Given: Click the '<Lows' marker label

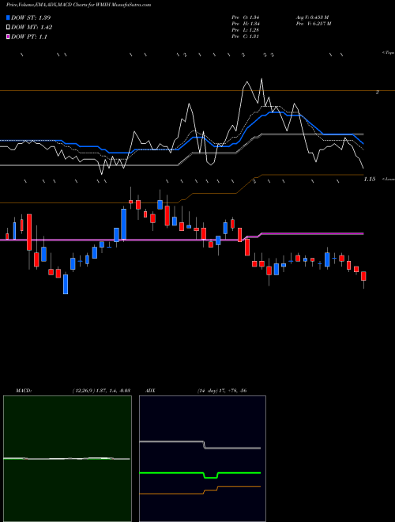Looking at the screenshot, I should (x=389, y=179).
